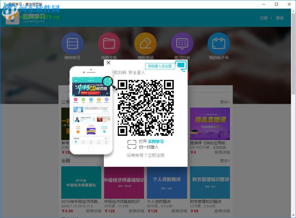
Task: Open the 财务管理知识精讲 course thumbnail
Action: (x=210, y=183)
